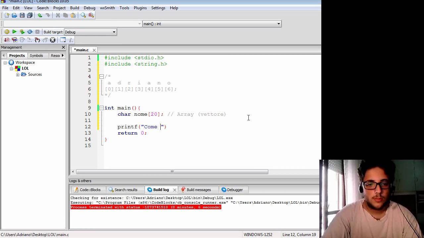
Task: Open the wxSmith menu
Action: click(107, 8)
